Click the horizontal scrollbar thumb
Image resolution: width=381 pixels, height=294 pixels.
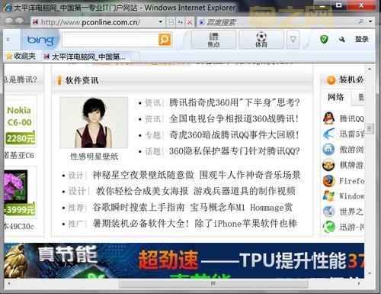(x=213, y=283)
